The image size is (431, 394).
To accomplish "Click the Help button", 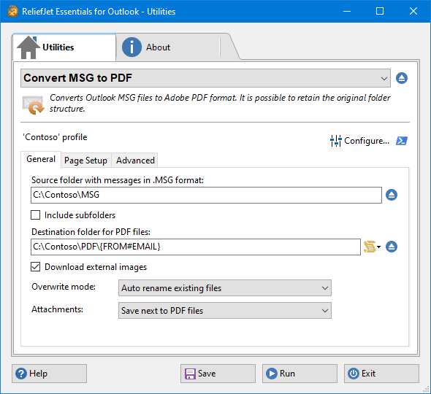I will click(x=49, y=374).
